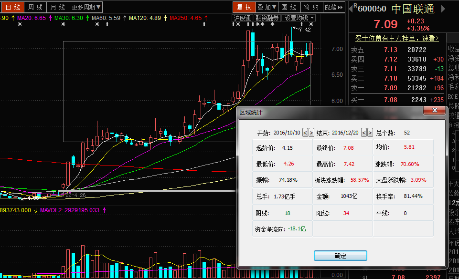
Task: Step end date 2016/12/20 forward
Action: pyautogui.click(x=370, y=133)
